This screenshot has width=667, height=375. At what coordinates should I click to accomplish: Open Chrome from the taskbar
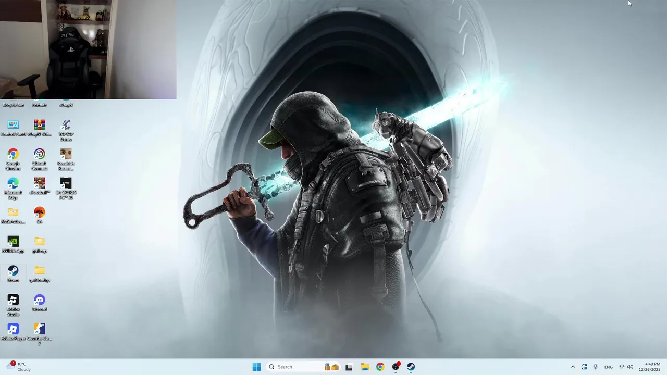pyautogui.click(x=380, y=367)
